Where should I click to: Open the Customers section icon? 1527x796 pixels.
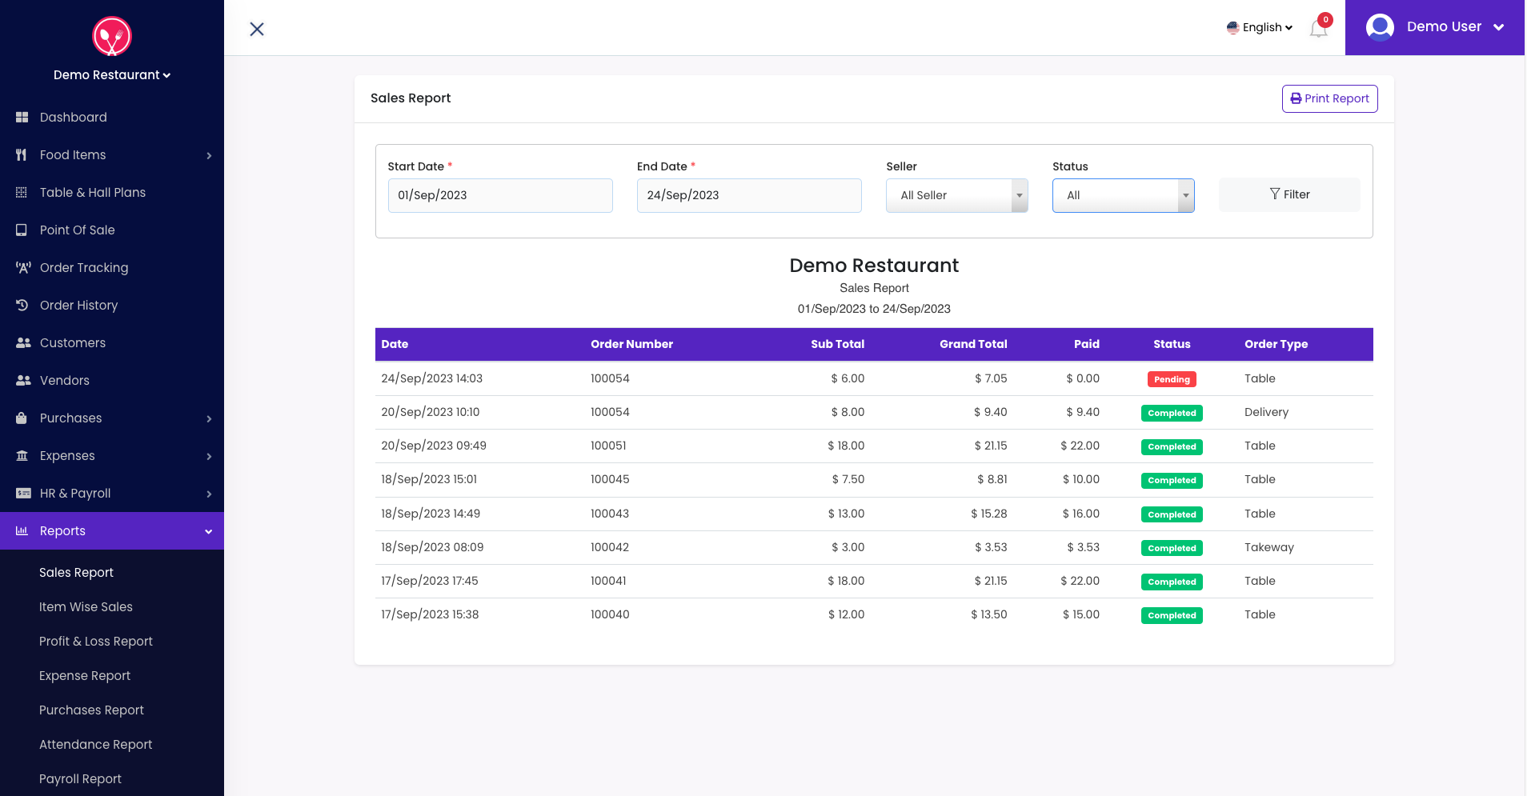click(x=22, y=342)
